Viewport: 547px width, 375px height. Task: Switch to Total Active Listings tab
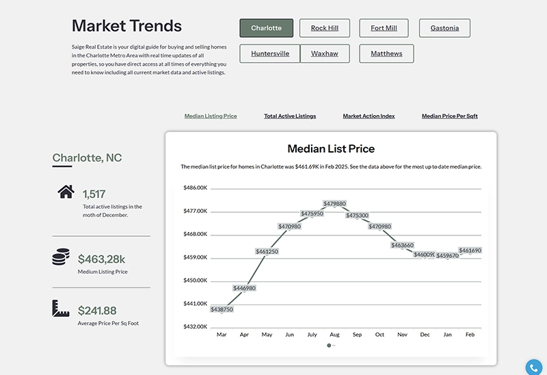click(290, 116)
